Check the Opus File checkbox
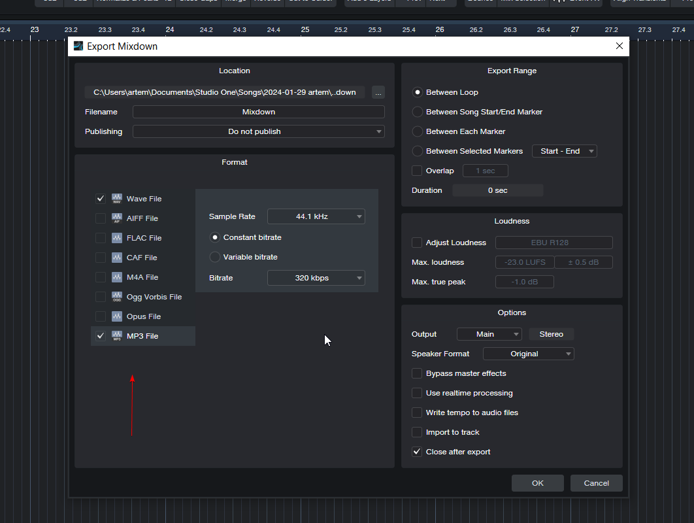Screen dimensions: 694x523 click(x=101, y=316)
